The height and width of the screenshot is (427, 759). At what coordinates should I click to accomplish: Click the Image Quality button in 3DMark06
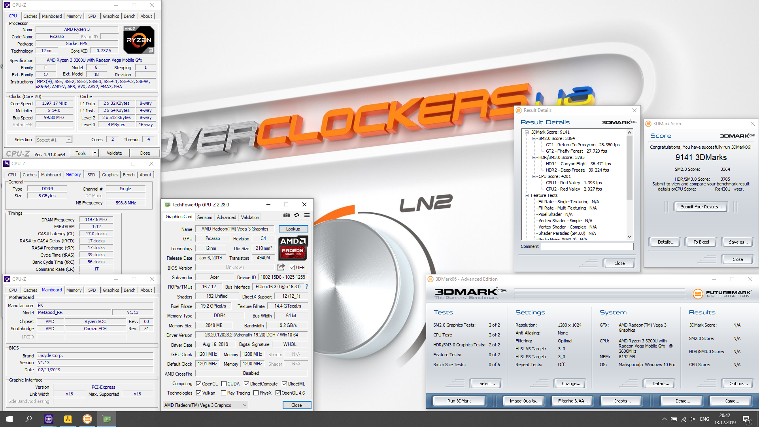pyautogui.click(x=524, y=401)
